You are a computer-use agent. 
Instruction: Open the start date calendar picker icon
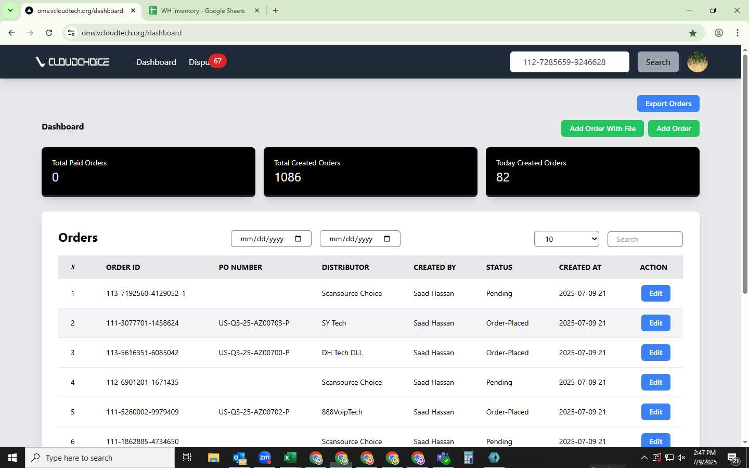point(298,239)
